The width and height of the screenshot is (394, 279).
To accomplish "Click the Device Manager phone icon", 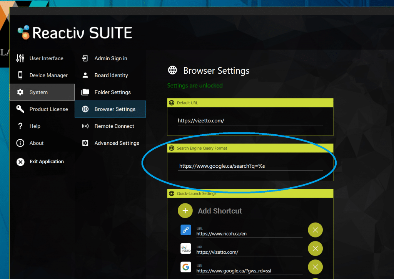I will (x=20, y=75).
